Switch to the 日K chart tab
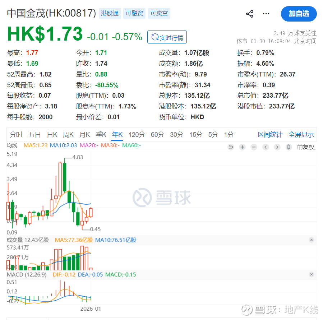The image size is (328, 320). tap(52, 134)
